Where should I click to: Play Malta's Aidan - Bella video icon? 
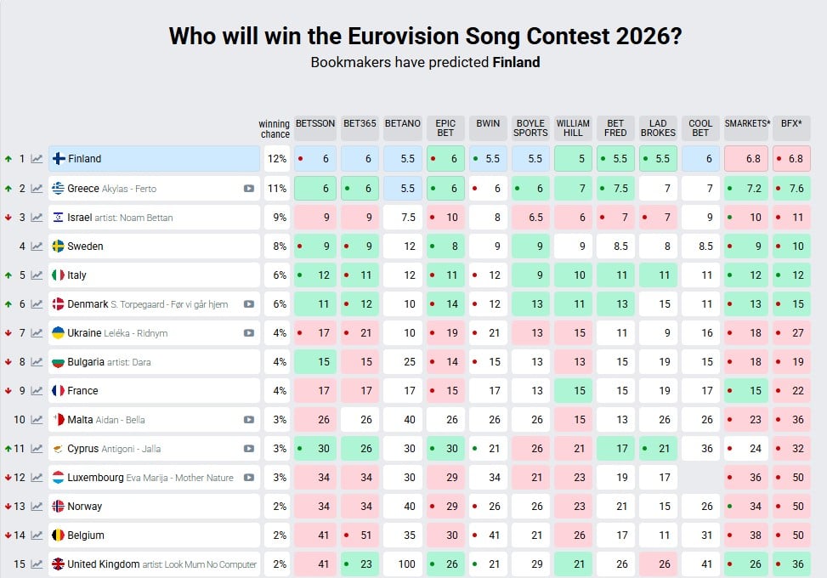tap(247, 419)
